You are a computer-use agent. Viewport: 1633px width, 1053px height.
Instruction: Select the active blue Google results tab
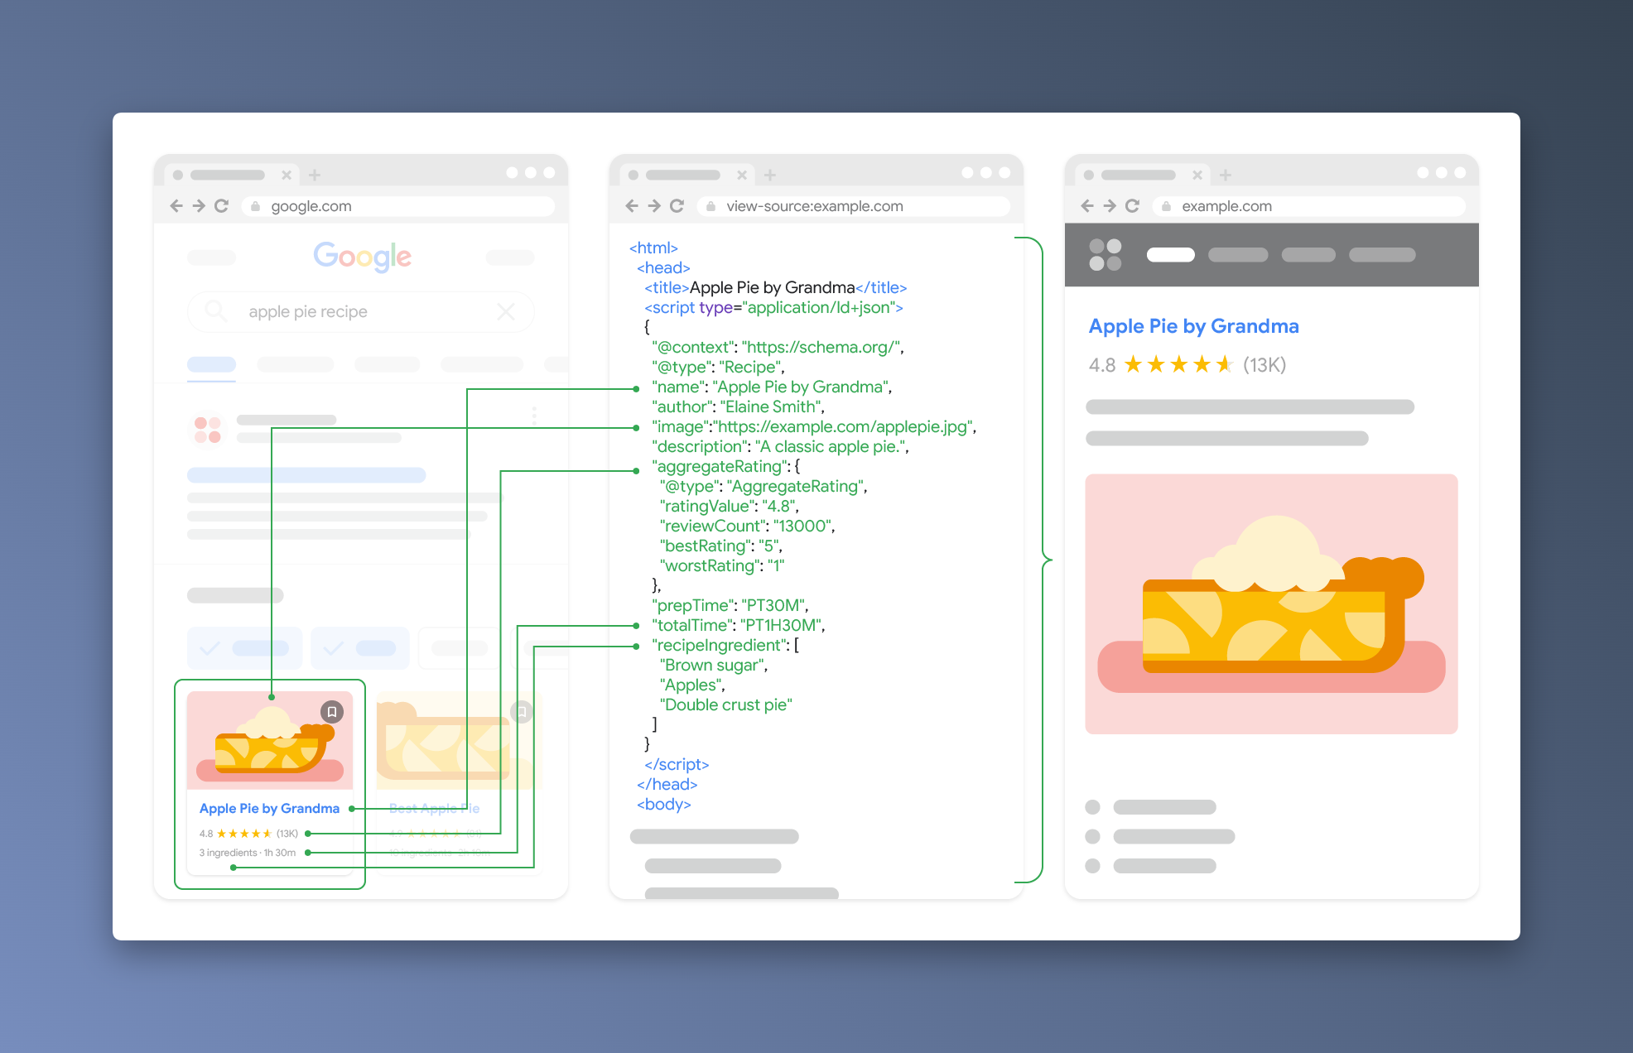(x=211, y=364)
